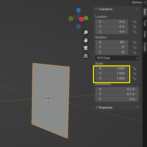Click the Rotation Z field 0°
147x147 pixels.
coord(112,52)
